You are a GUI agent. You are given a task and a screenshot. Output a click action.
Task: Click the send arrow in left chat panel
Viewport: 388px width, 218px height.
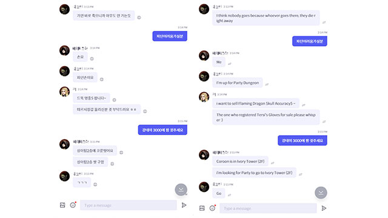click(184, 205)
